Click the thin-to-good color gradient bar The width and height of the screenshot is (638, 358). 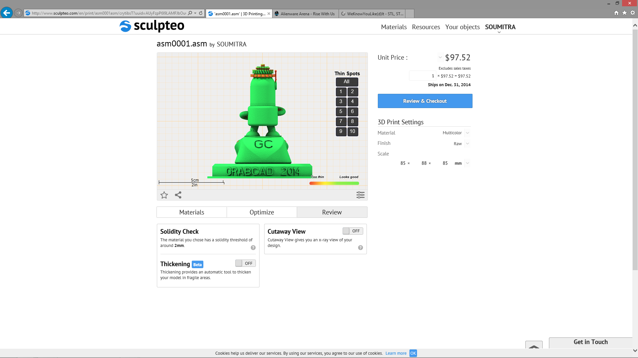[334, 183]
